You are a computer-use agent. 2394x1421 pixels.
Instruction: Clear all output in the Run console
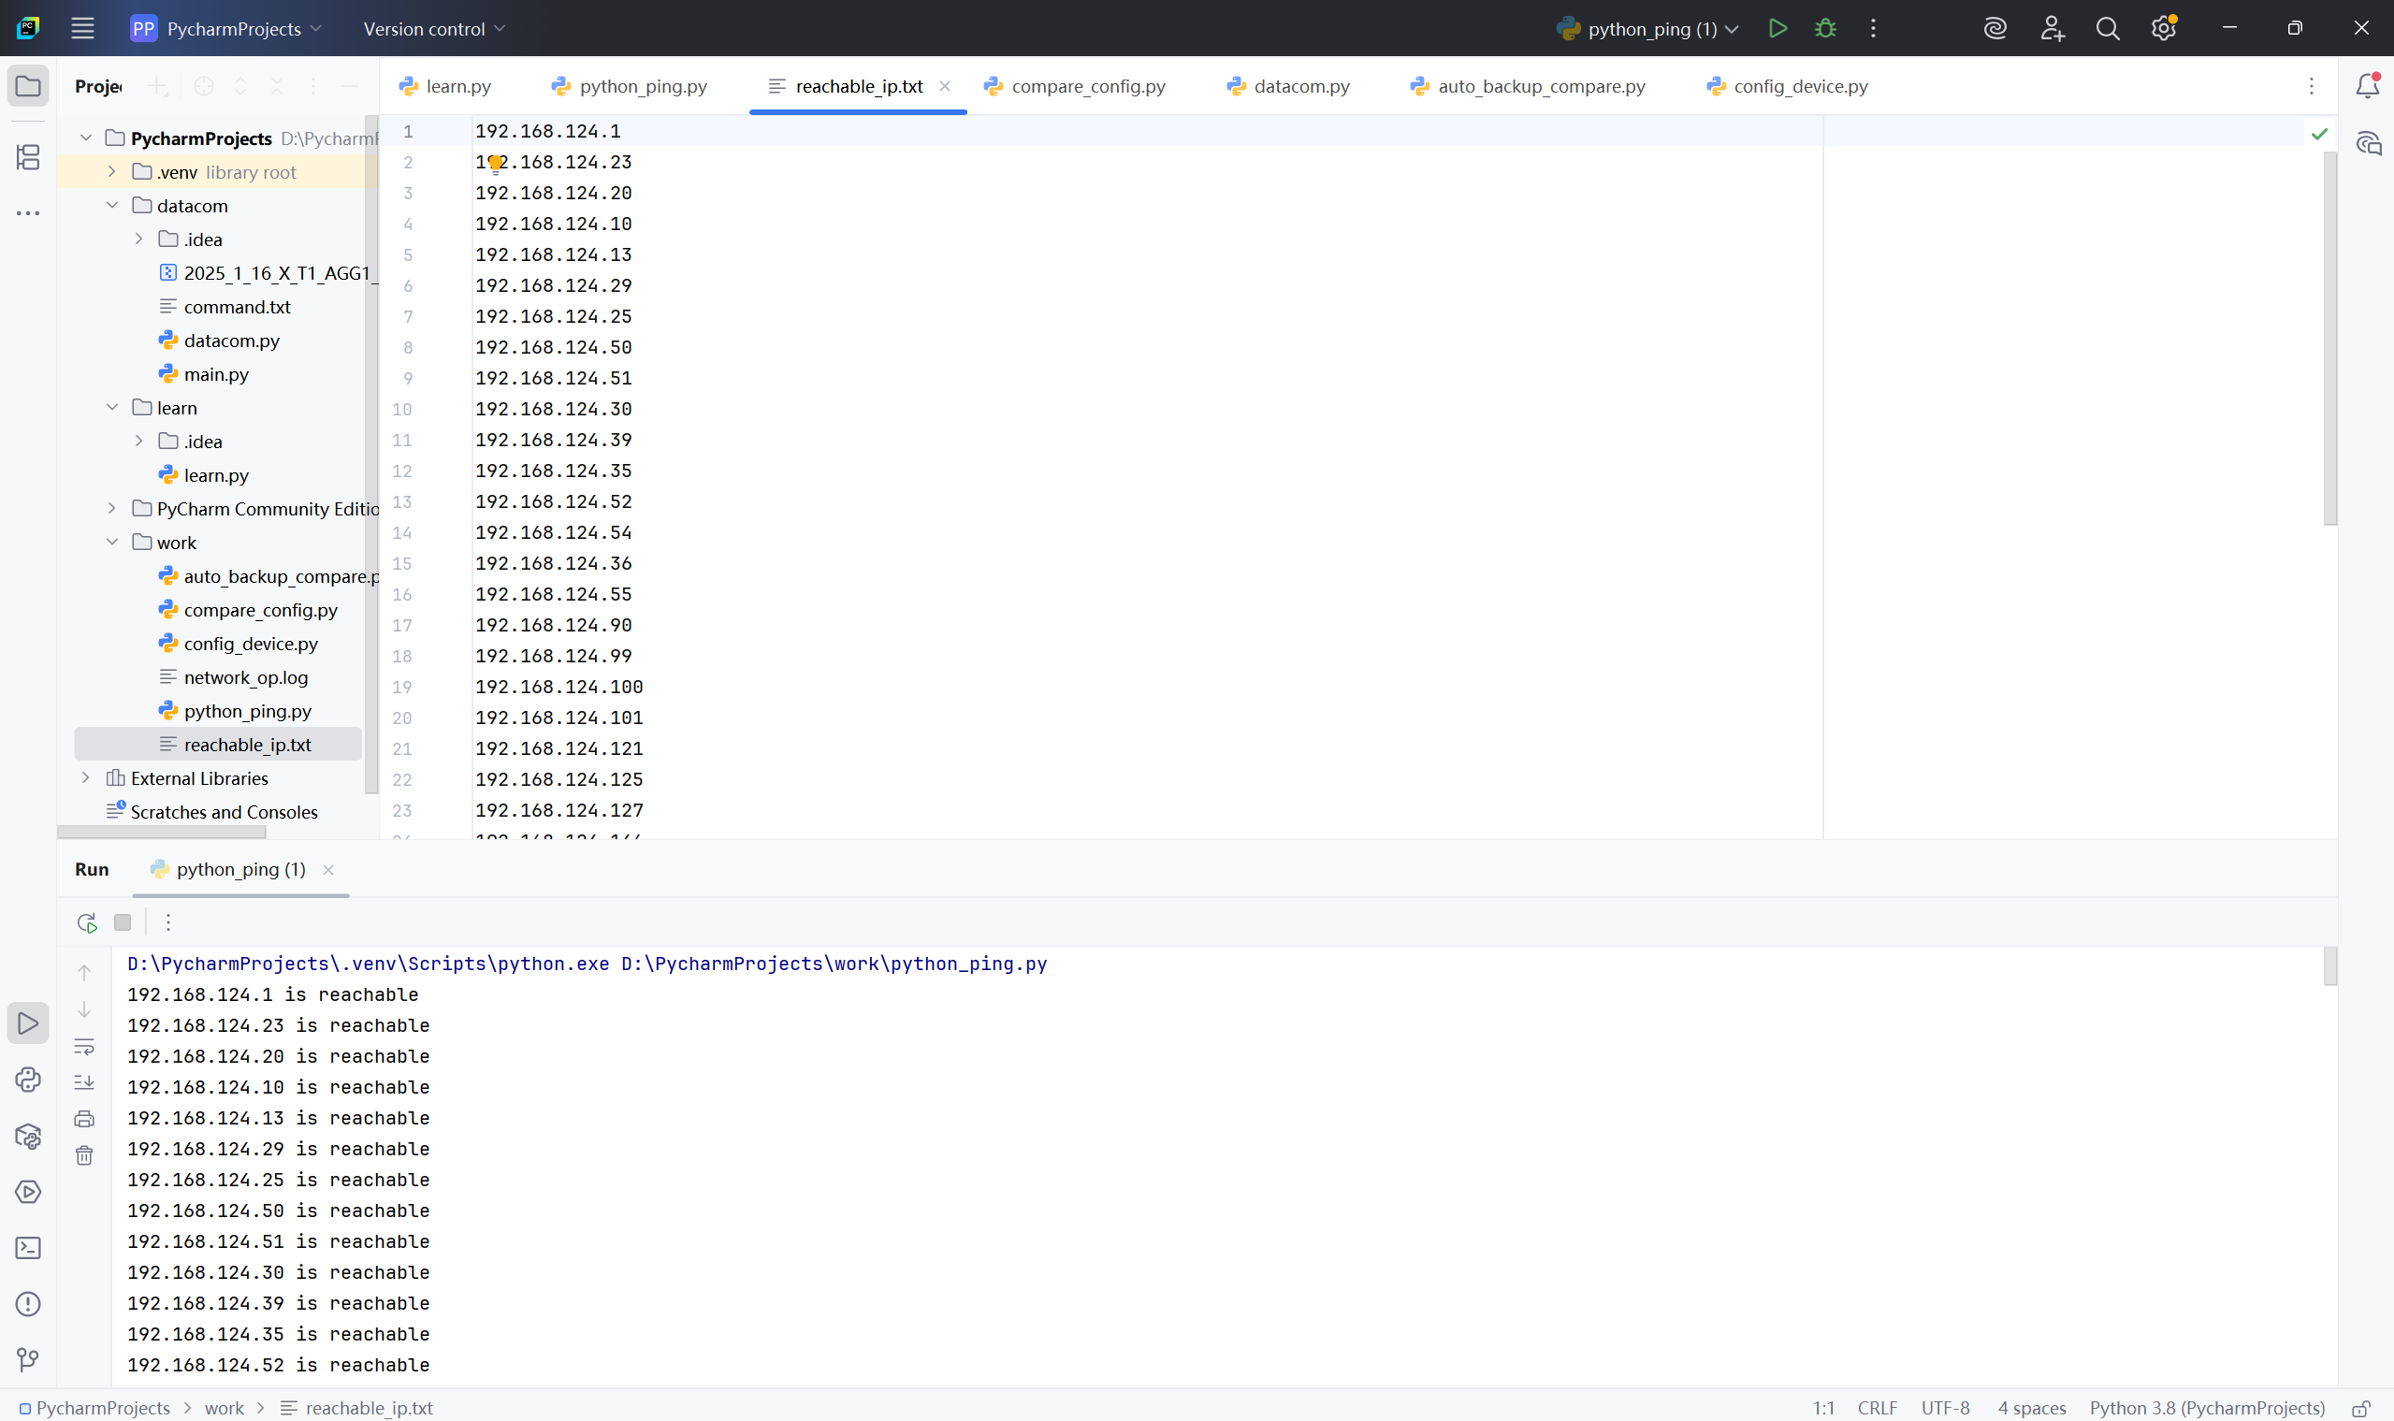pyautogui.click(x=84, y=1154)
